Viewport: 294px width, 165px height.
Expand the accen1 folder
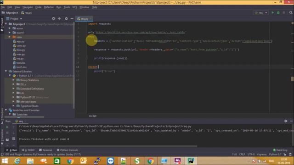[x=10, y=33]
